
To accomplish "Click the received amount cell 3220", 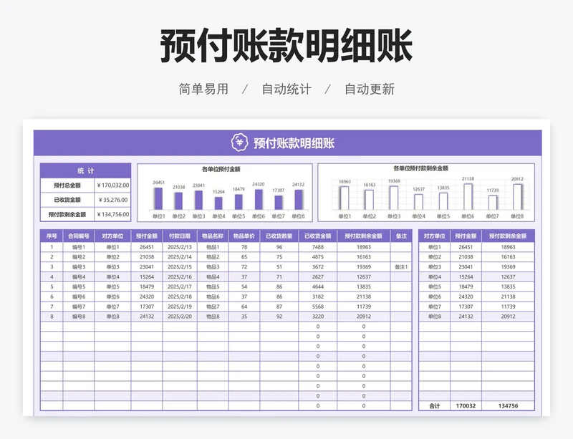I will coord(318,317).
